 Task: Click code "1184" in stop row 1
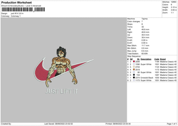tap(157, 62)
